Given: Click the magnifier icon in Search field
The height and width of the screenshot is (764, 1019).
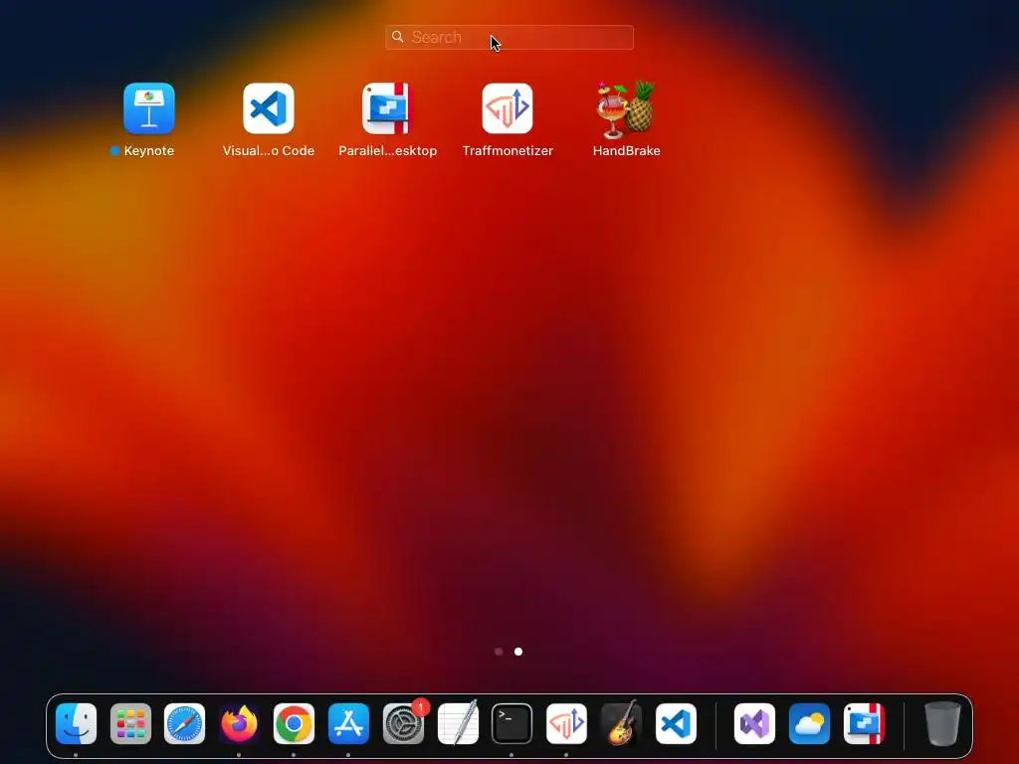Looking at the screenshot, I should (x=398, y=37).
